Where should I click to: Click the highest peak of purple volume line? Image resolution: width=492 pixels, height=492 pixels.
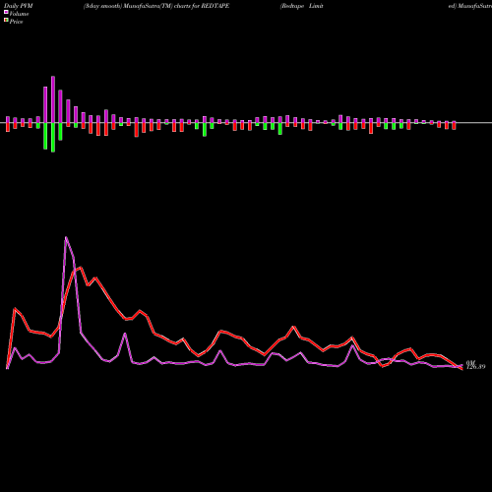(66, 237)
